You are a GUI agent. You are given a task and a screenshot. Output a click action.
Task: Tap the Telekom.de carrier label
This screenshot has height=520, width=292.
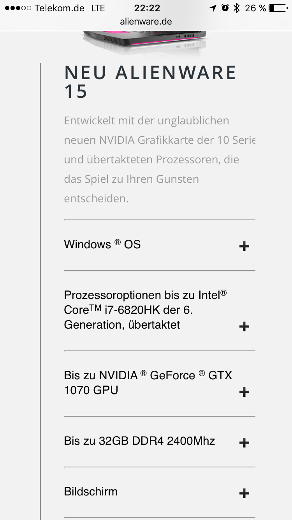(59, 8)
